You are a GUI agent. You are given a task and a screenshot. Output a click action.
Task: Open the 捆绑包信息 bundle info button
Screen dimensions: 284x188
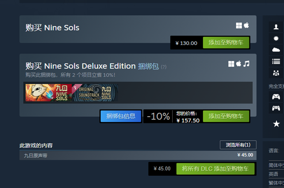121,116
